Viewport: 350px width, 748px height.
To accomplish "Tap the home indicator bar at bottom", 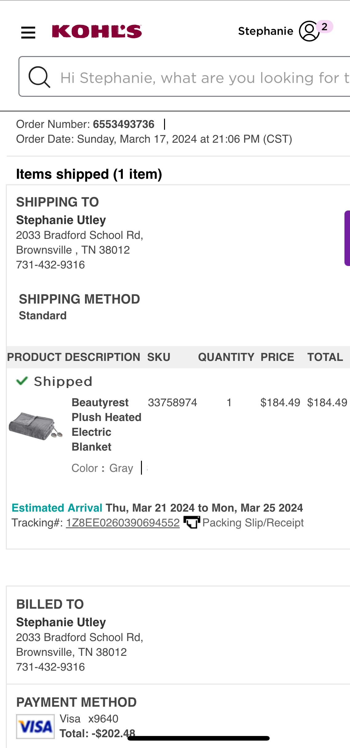I will (199, 738).
